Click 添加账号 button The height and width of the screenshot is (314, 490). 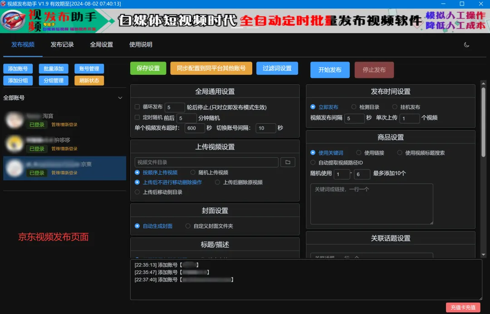click(x=18, y=69)
